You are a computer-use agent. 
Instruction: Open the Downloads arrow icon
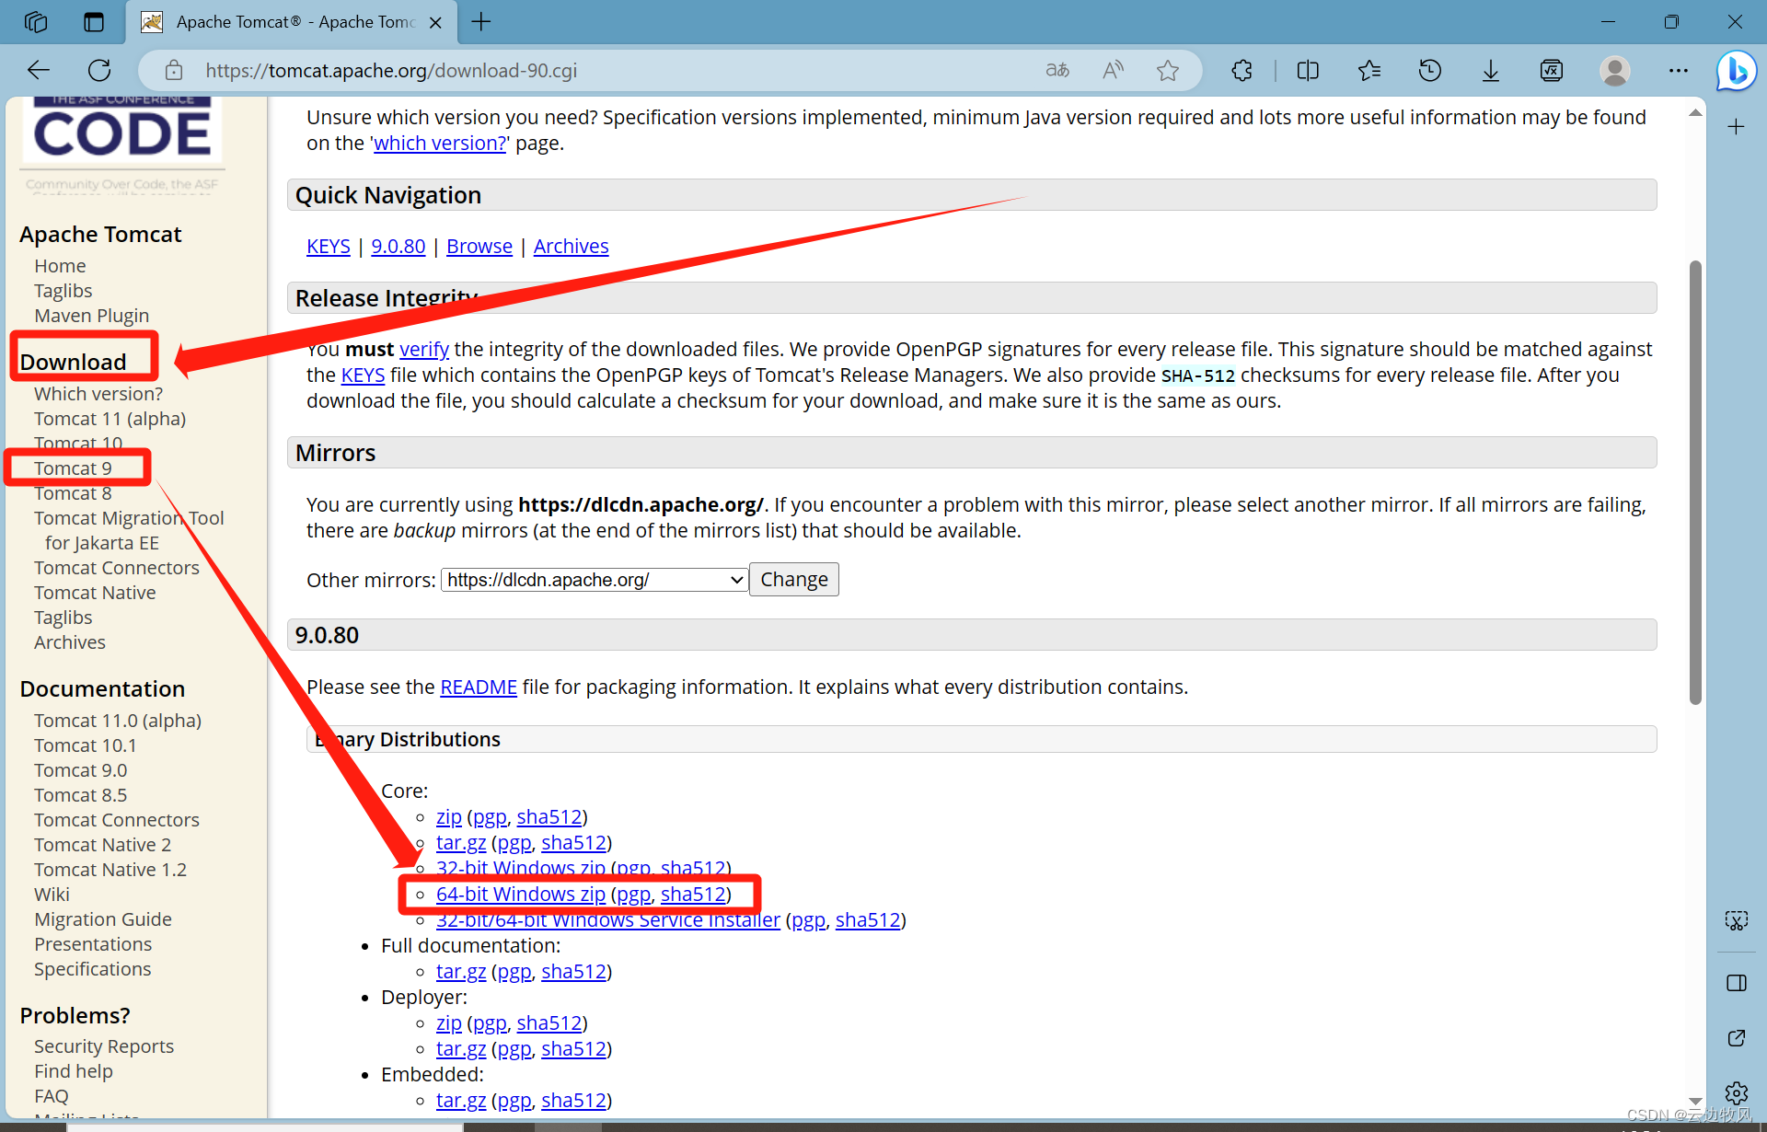tap(1490, 70)
